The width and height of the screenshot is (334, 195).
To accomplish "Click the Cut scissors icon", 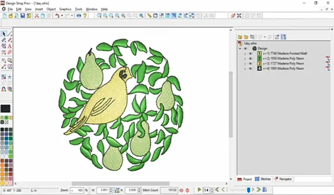I will pos(37,16).
